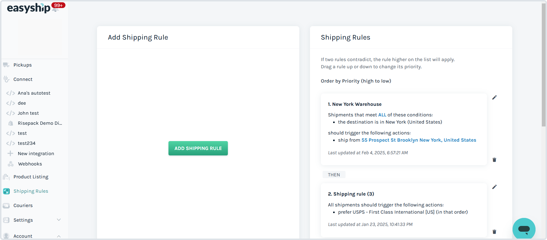Viewport: 547px width, 240px height.
Task: Click the ALL conditions keyword
Action: (382, 115)
